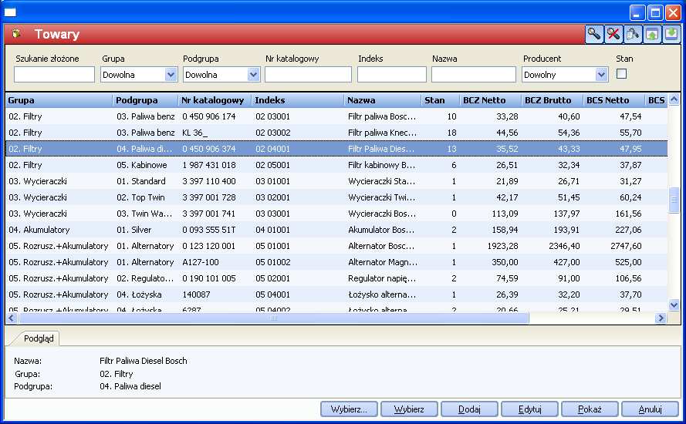Click the Filtr Paliwa Diesel Bosch preview name
The image size is (686, 424).
143,361
